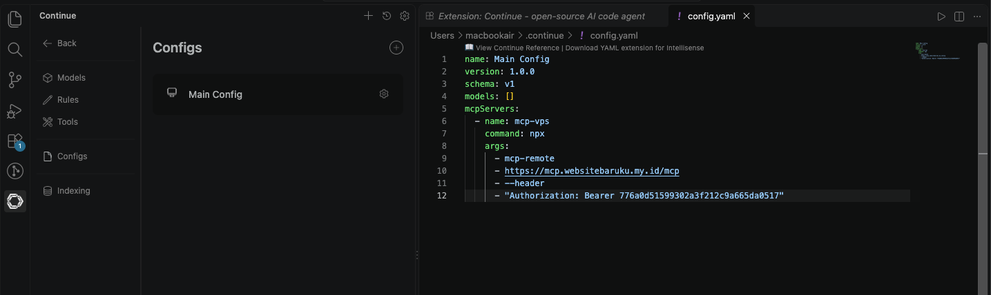Select the Main Config card
Screen dimensions: 991x295
tap(278, 94)
